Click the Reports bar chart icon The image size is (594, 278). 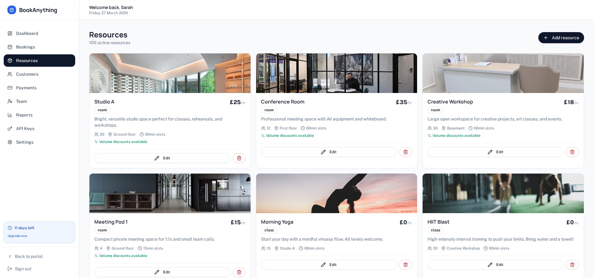click(x=10, y=115)
